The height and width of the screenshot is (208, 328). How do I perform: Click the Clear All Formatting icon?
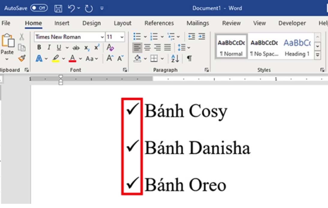click(110, 48)
